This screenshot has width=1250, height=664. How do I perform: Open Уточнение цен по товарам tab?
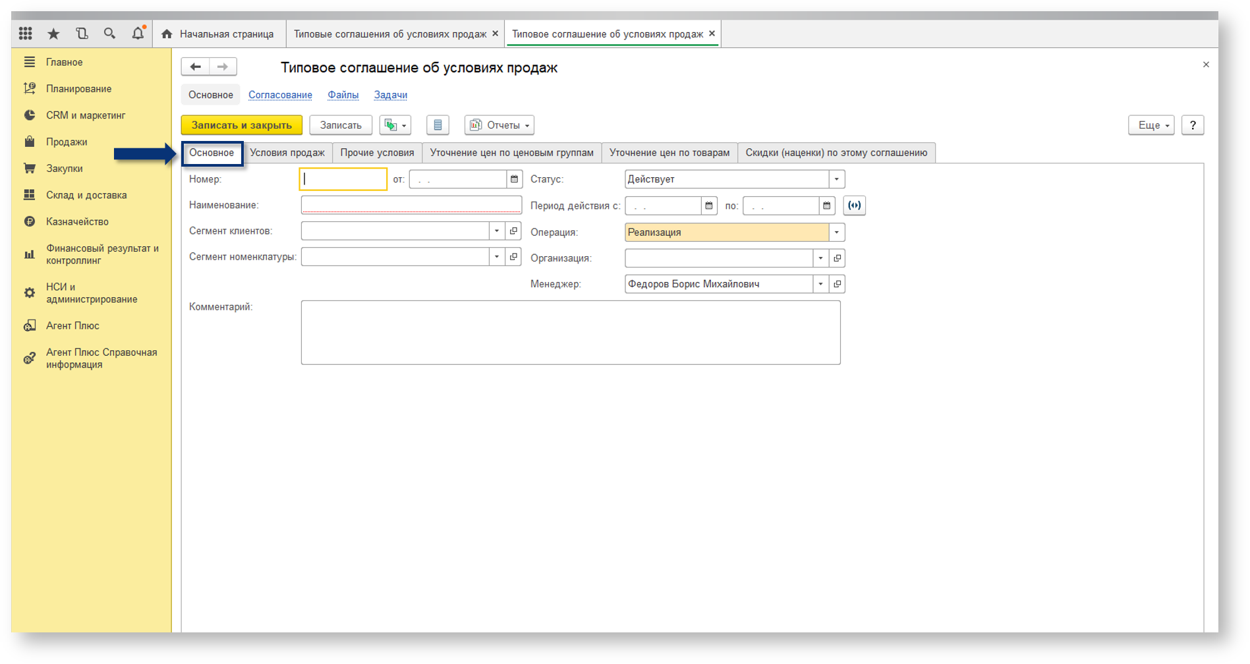[x=669, y=153]
